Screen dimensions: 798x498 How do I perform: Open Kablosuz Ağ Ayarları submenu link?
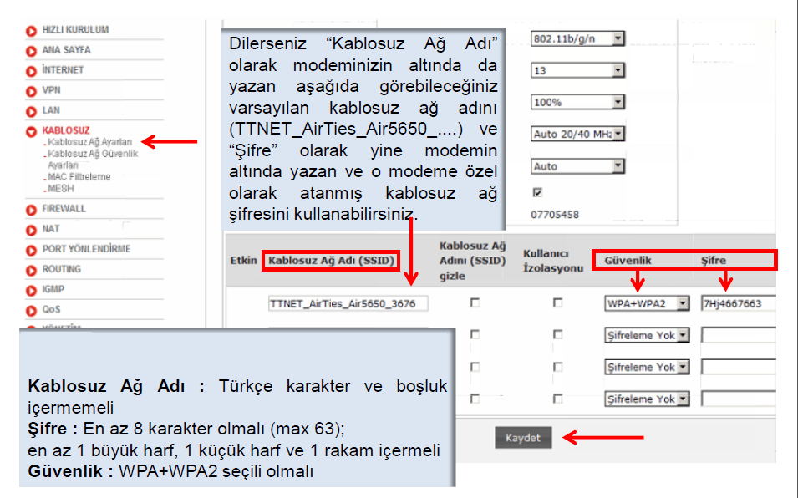click(89, 142)
